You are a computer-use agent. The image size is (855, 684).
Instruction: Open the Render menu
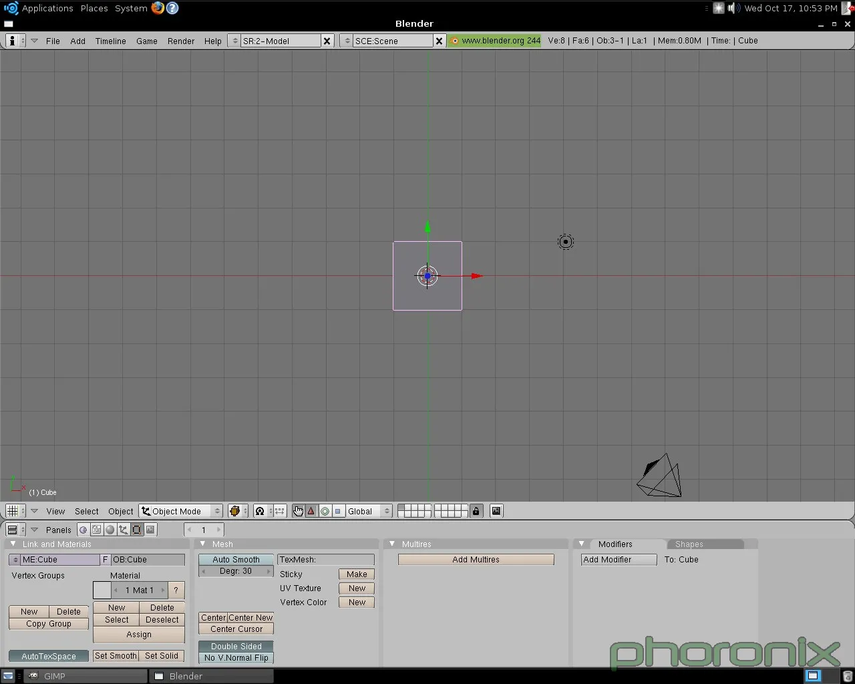pos(181,41)
